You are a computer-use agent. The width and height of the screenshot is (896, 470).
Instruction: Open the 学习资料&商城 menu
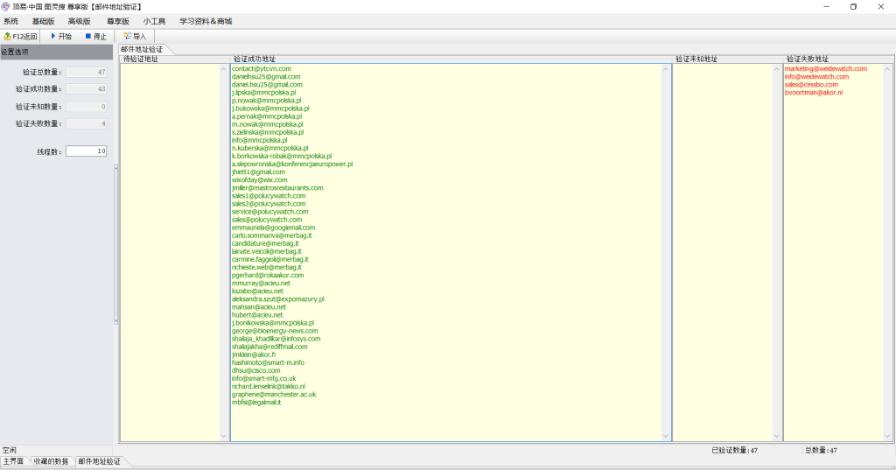tap(206, 21)
